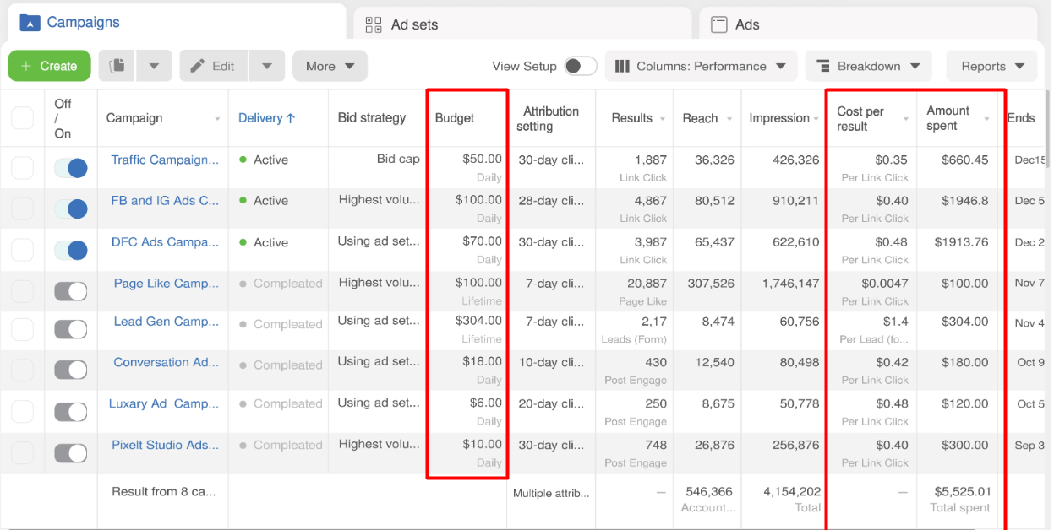This screenshot has width=1054, height=530.
Task: Check the select-all campaigns checkbox
Action: coord(23,118)
